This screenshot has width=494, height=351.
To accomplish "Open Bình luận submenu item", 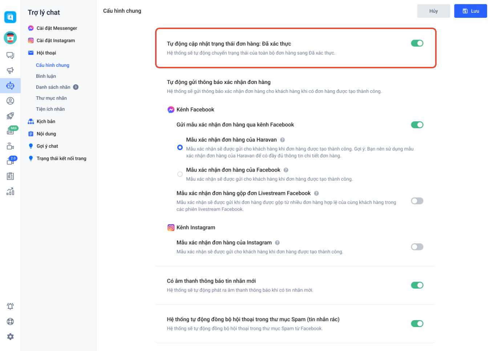I will click(46, 76).
